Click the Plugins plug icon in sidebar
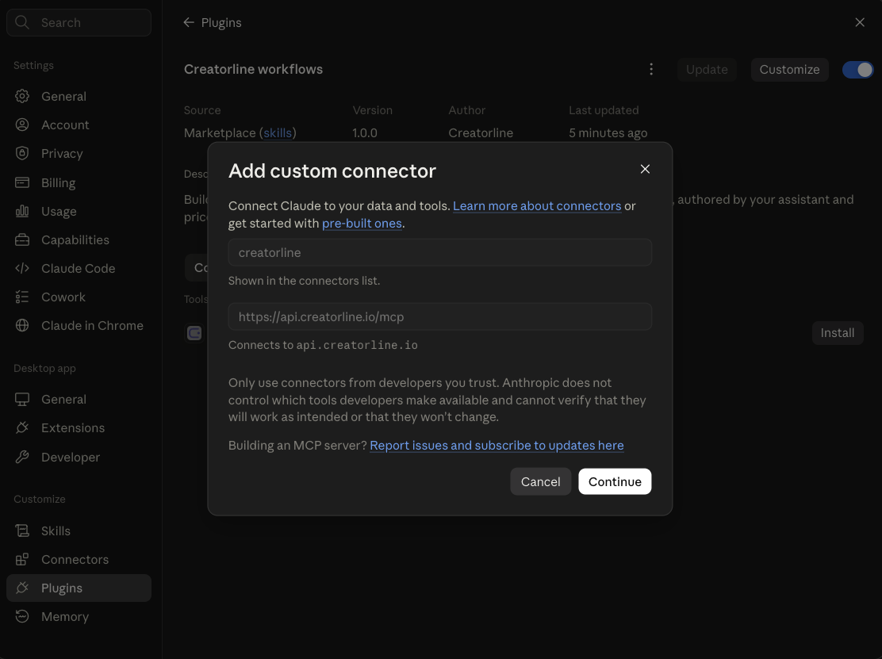 [22, 588]
